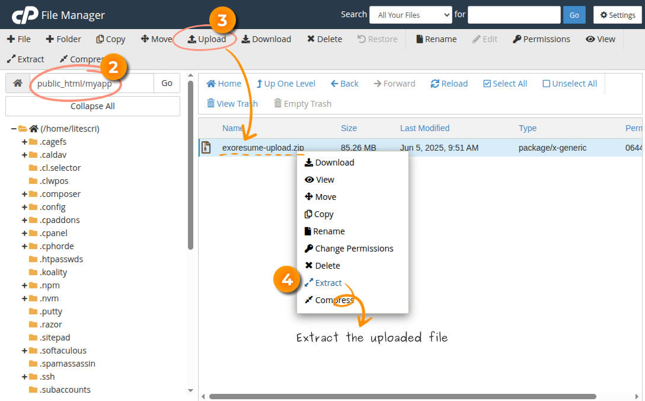Expand the .caldav folder

pos(24,155)
